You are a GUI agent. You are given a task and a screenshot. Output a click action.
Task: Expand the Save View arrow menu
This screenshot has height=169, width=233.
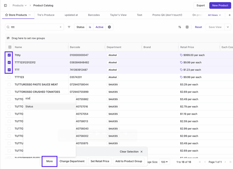(x=228, y=27)
